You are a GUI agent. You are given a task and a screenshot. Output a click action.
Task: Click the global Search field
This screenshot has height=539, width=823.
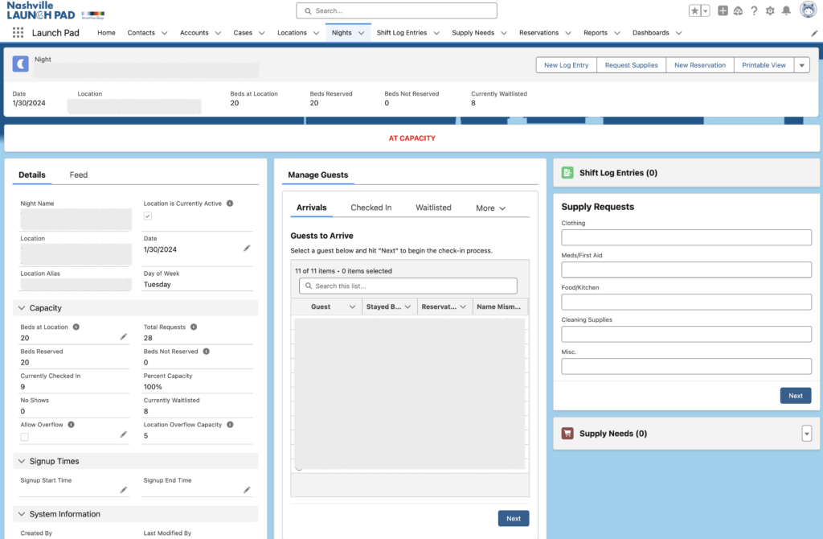click(x=396, y=10)
